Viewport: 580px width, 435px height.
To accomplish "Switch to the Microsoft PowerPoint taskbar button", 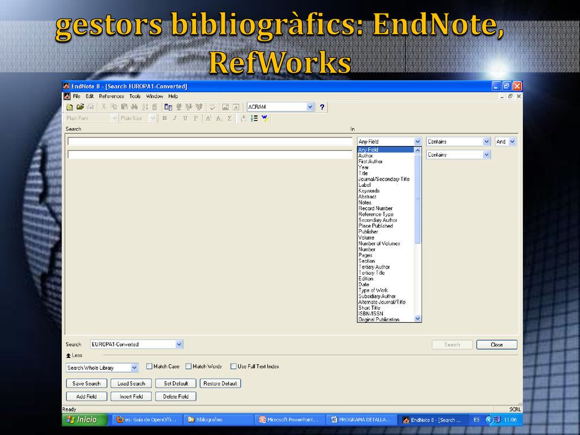I will point(289,420).
